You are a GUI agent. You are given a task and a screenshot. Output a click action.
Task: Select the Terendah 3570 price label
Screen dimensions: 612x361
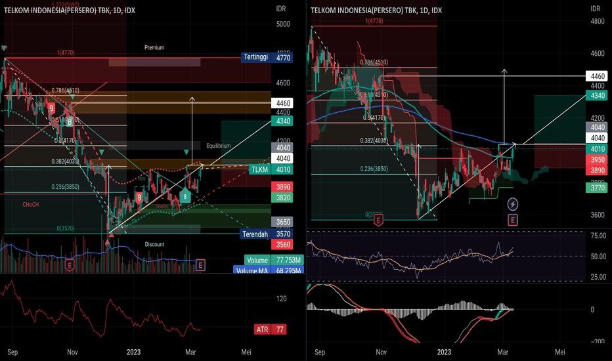click(x=266, y=234)
